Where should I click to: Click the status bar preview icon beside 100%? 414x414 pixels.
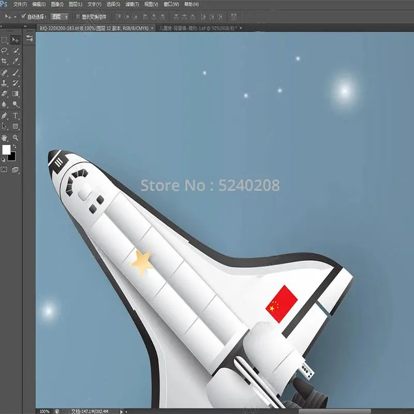57,411
